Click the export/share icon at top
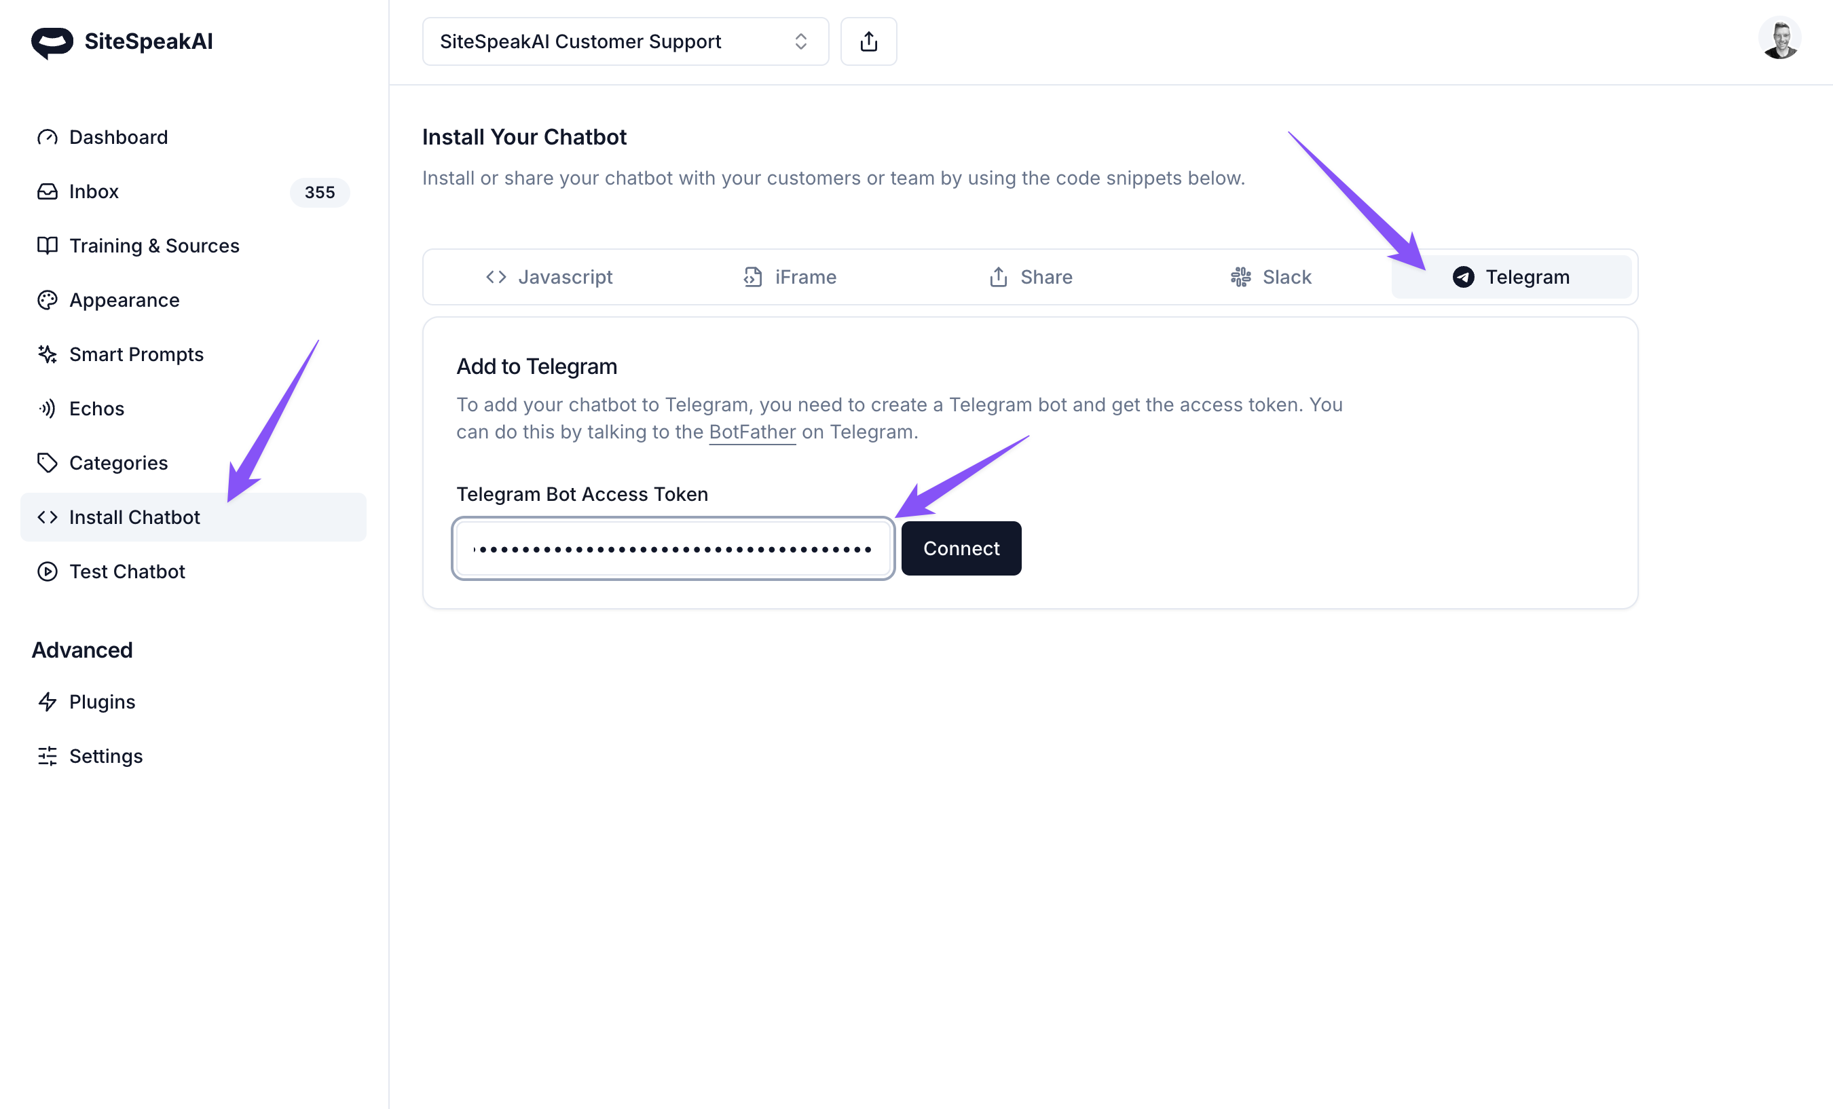 [868, 41]
